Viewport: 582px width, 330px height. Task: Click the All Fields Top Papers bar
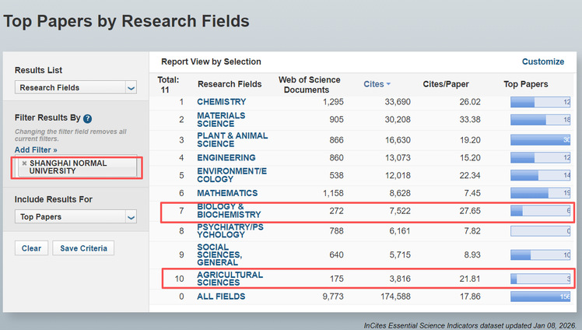(x=540, y=297)
